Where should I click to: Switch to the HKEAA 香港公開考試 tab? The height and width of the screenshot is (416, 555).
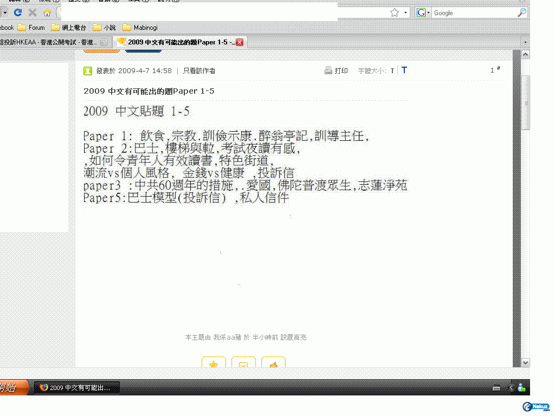53,42
